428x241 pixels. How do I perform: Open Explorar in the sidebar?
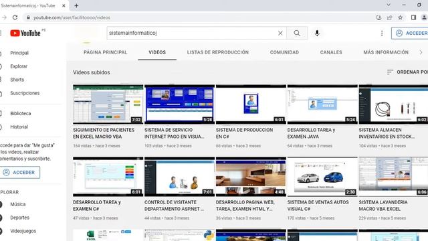pyautogui.click(x=19, y=66)
